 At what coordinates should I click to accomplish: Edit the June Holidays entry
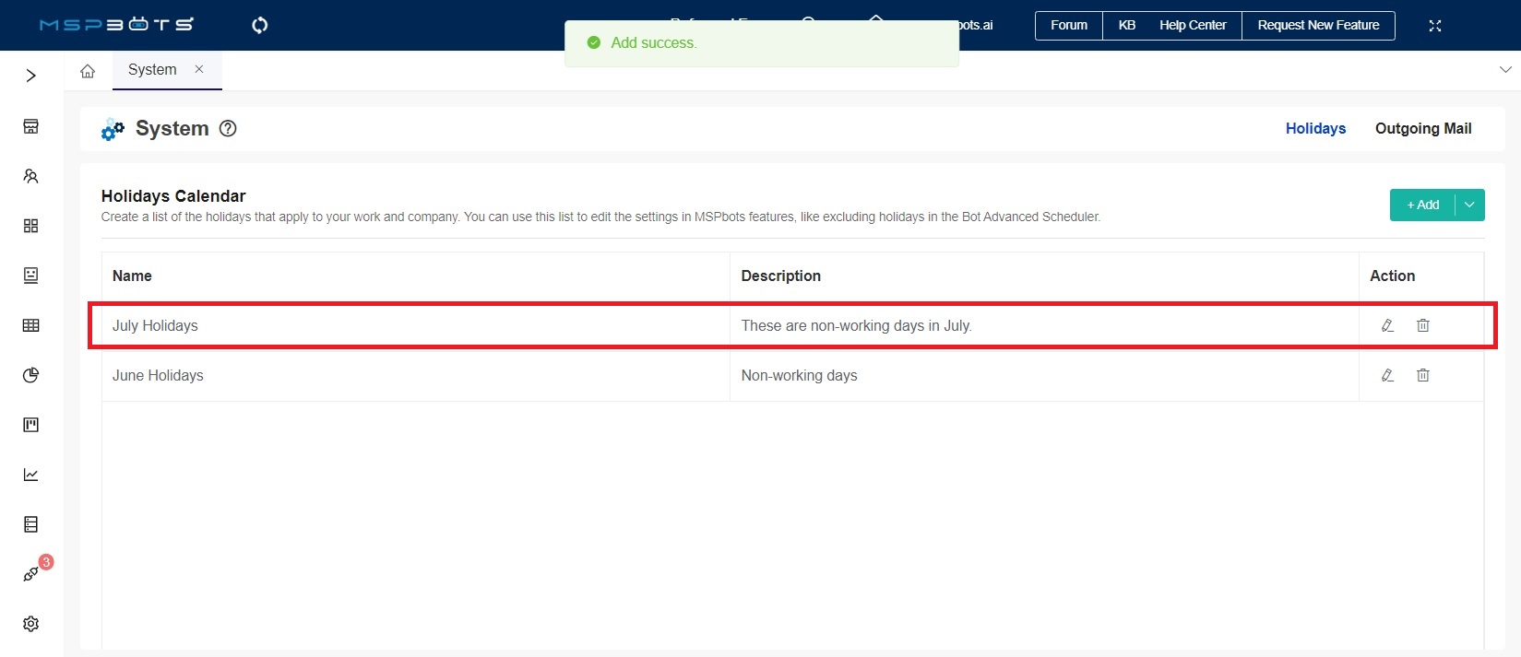[x=1387, y=375]
